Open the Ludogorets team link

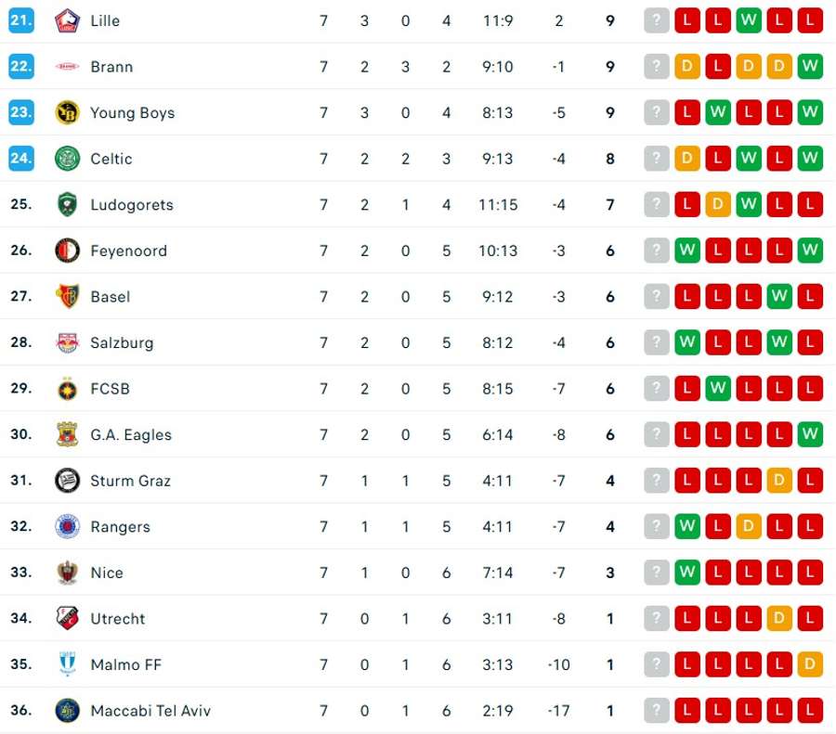[x=132, y=205]
